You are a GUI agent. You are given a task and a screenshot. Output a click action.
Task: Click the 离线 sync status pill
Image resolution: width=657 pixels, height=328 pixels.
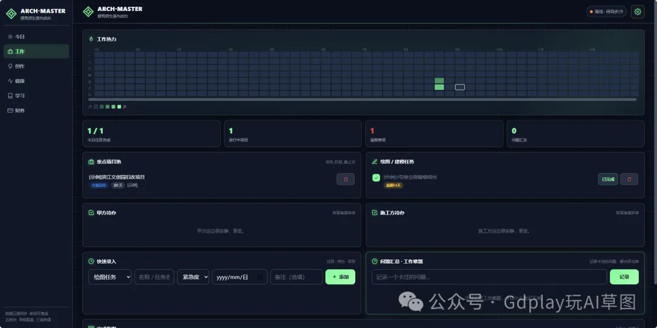pos(607,12)
